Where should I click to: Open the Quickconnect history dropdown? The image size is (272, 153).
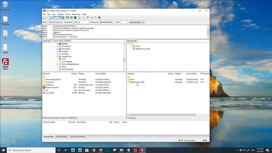click(x=143, y=22)
